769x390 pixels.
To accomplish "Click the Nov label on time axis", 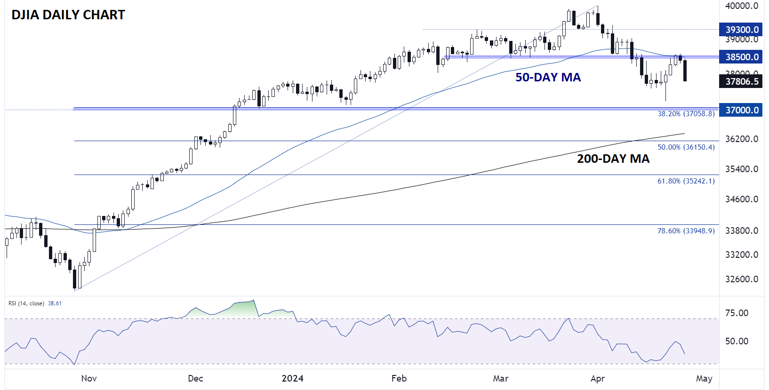I will pos(89,379).
